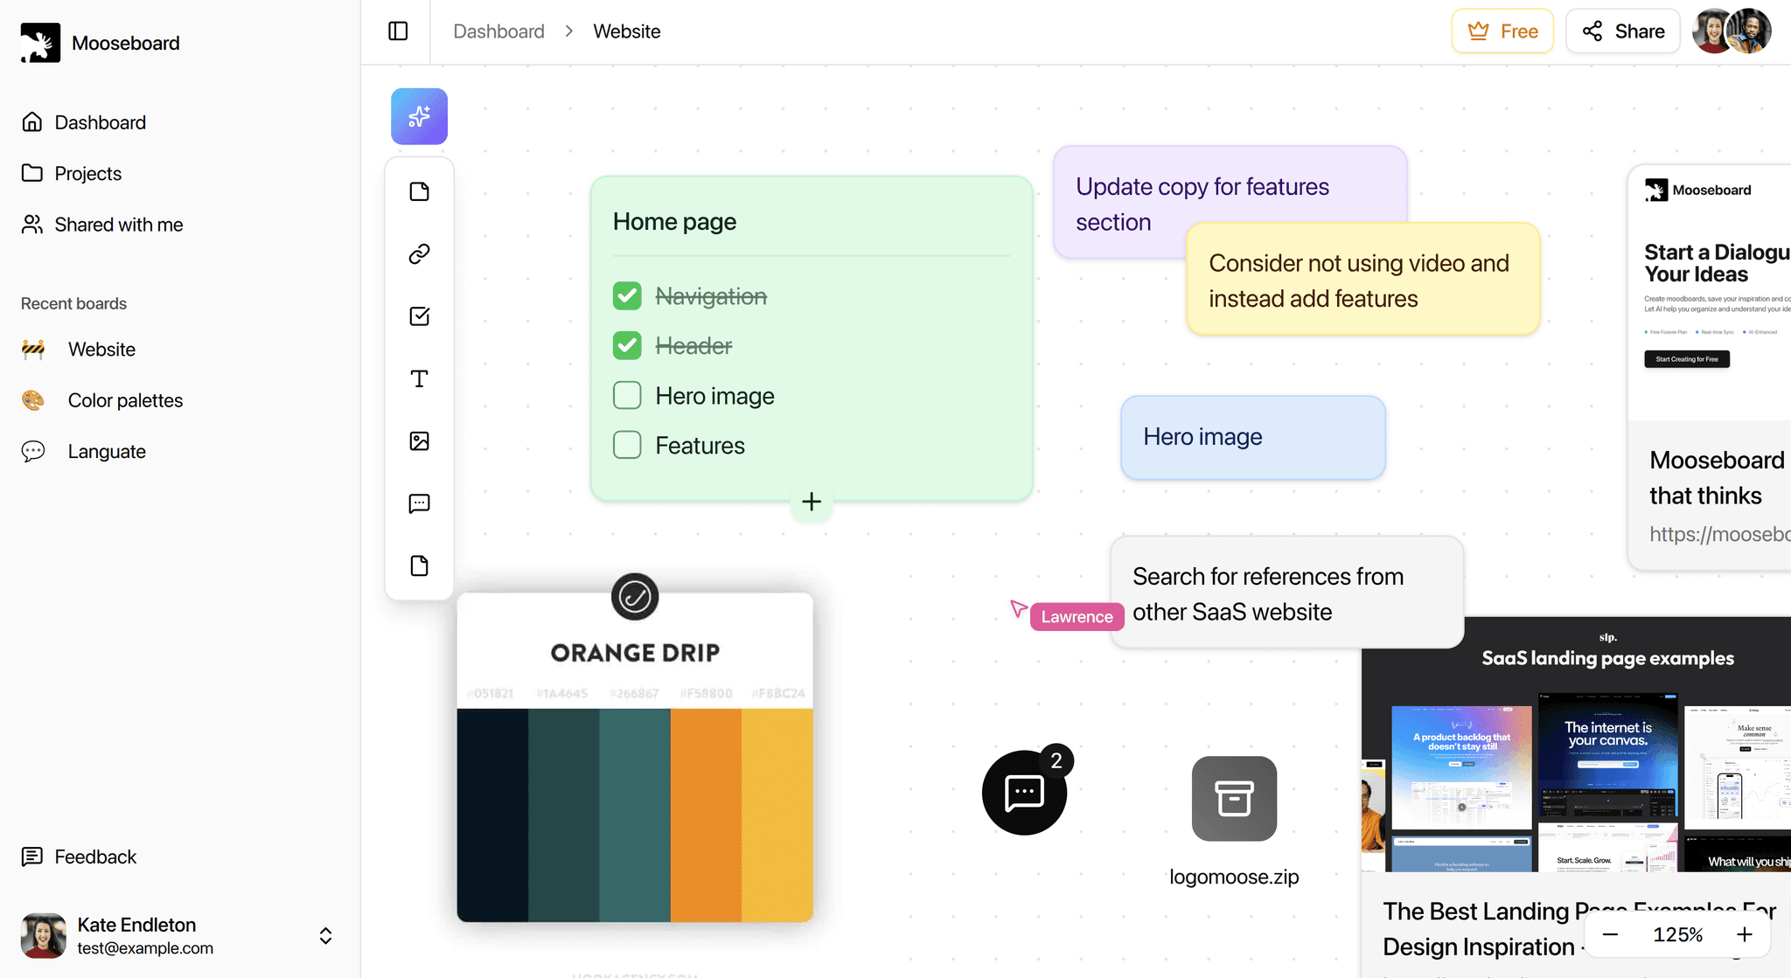Screen dimensions: 1791x978
Task: Uncheck the completed Navigation task
Action: [627, 295]
